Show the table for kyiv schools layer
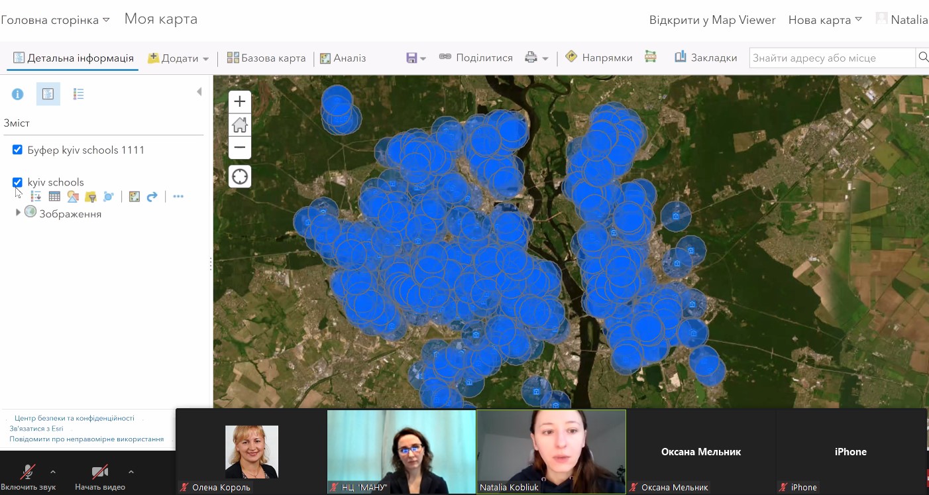 click(x=54, y=197)
